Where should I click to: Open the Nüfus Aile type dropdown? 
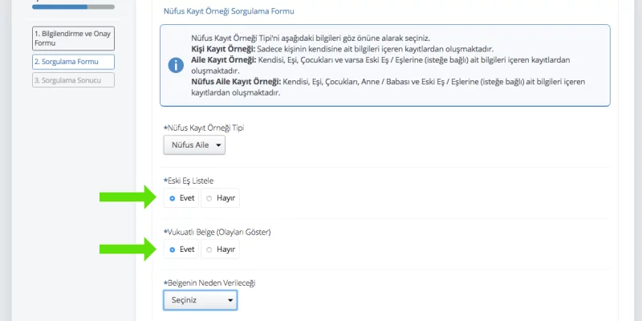(x=194, y=145)
